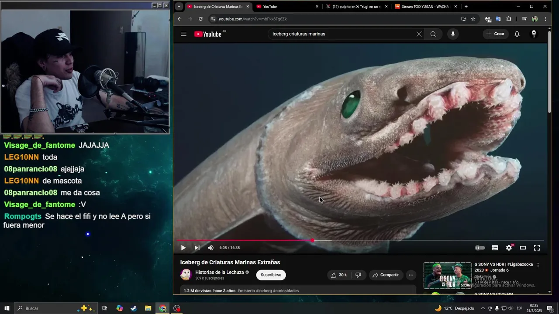This screenshot has width=559, height=314.
Task: Click the #iceberg hashtag link
Action: (x=264, y=291)
